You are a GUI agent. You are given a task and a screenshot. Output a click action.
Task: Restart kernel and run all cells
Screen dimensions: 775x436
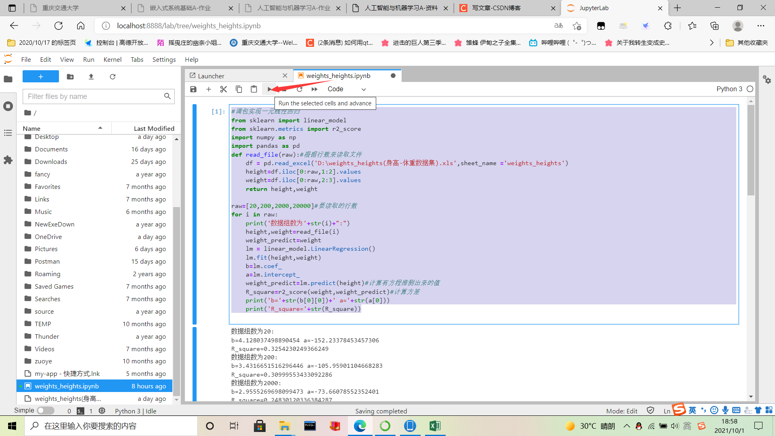click(x=314, y=89)
